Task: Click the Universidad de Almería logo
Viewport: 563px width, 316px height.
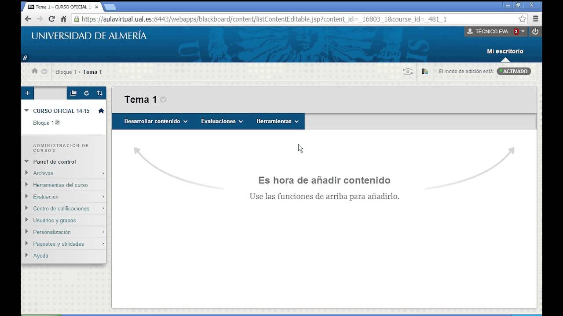Action: tap(89, 36)
